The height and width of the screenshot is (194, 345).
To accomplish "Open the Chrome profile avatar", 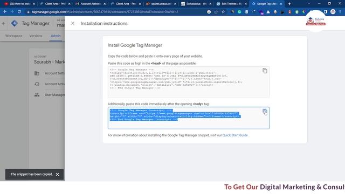I will pos(333,12).
